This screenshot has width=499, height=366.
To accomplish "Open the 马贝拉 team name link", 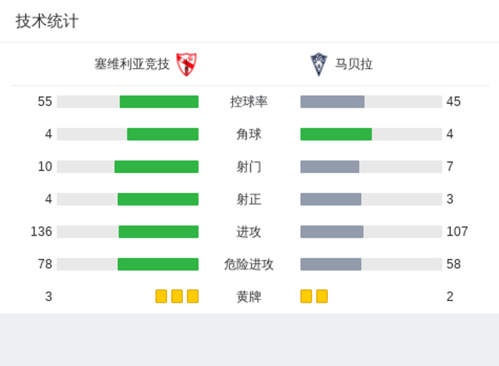I will (354, 64).
